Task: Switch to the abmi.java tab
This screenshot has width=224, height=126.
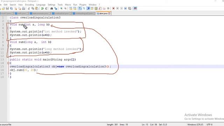Action: (x=103, y=13)
